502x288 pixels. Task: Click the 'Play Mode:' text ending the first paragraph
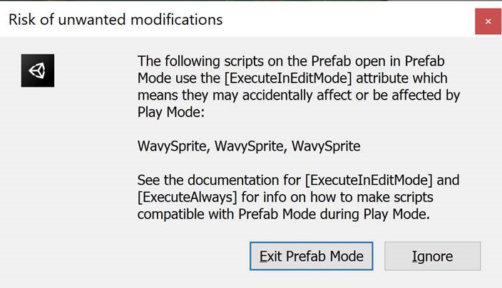point(171,112)
